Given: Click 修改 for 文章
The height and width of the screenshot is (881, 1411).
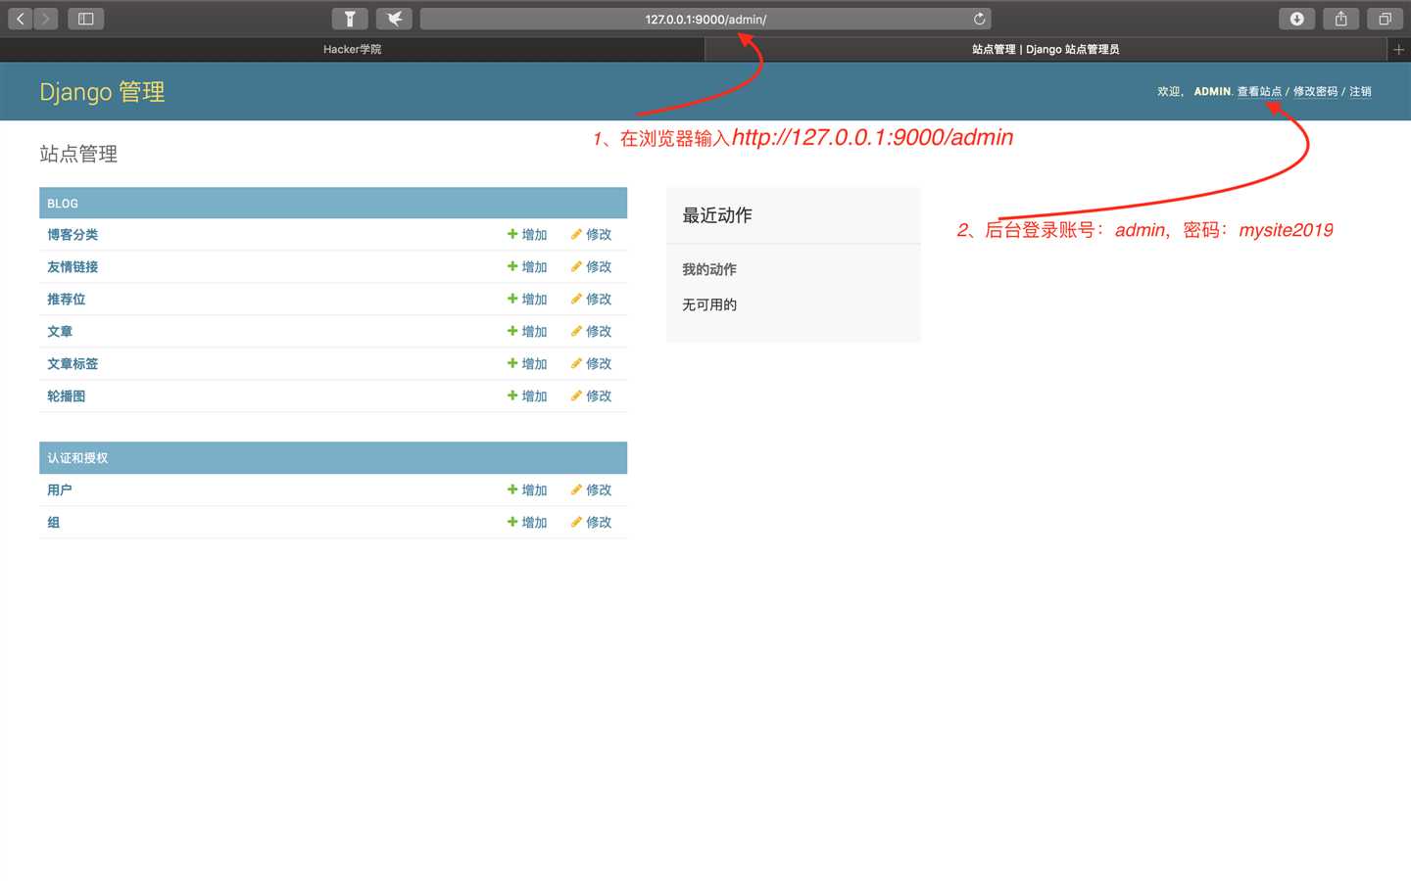Looking at the screenshot, I should coord(592,332).
